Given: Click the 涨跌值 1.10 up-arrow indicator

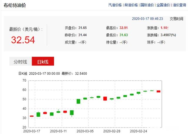Looking at the screenshot, I should pos(164,28).
